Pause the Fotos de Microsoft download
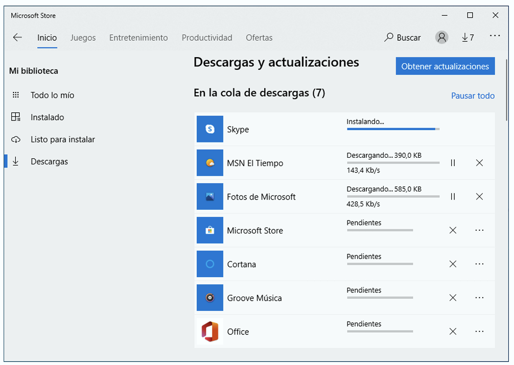The width and height of the screenshot is (514, 365). 453,197
